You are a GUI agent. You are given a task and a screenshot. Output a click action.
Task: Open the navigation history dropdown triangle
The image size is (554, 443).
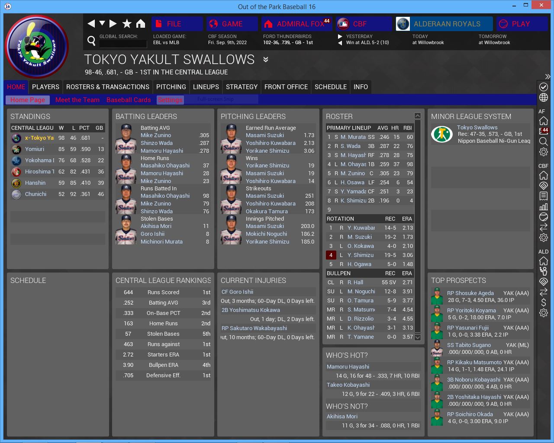[x=102, y=23]
